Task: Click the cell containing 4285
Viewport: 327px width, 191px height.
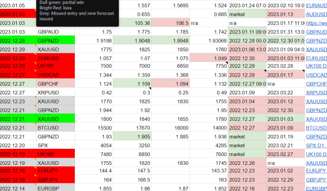Action: click(209, 145)
